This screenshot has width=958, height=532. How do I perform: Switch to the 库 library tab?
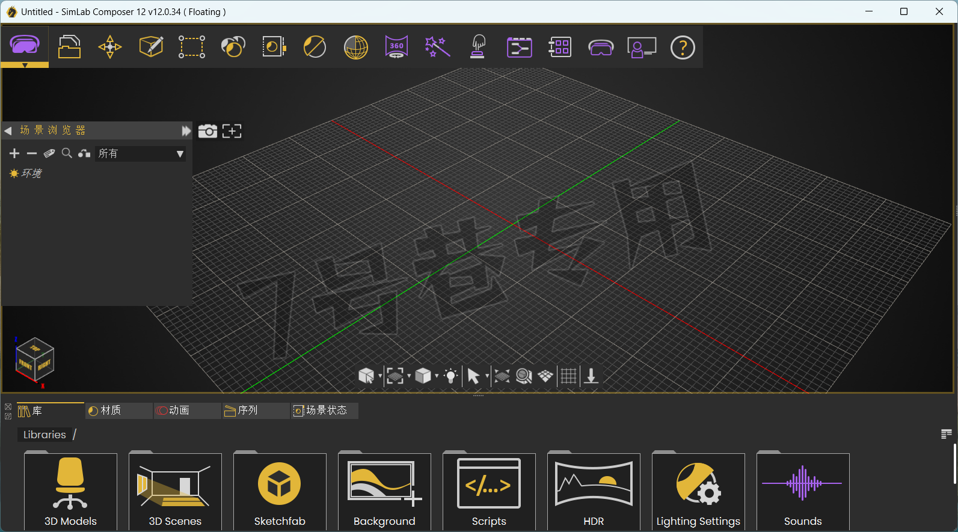pos(51,411)
